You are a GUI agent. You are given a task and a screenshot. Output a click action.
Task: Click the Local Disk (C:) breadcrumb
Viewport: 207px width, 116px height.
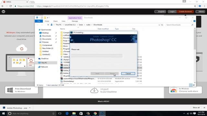point(70,25)
